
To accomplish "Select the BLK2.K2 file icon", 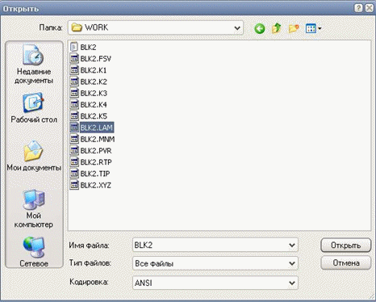I will (x=73, y=82).
